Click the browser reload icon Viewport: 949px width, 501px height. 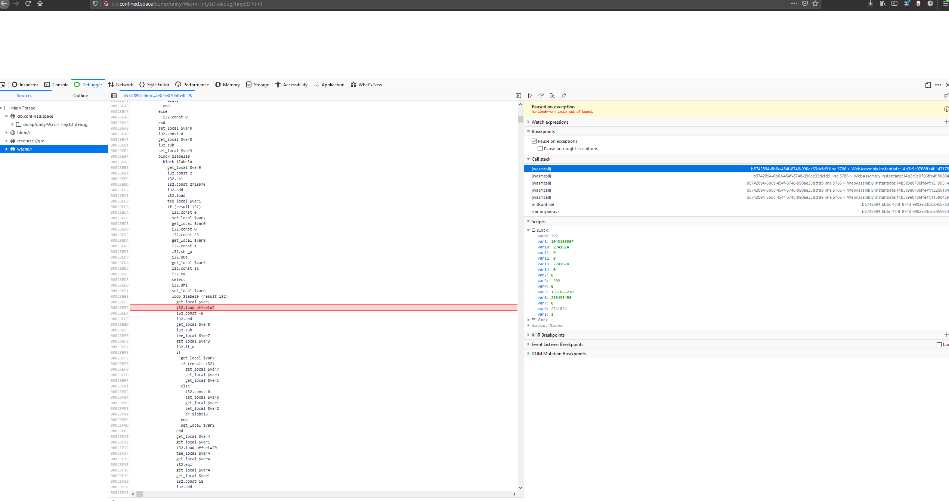pos(28,4)
